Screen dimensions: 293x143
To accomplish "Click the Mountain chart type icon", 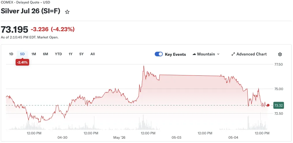I will point(194,54).
